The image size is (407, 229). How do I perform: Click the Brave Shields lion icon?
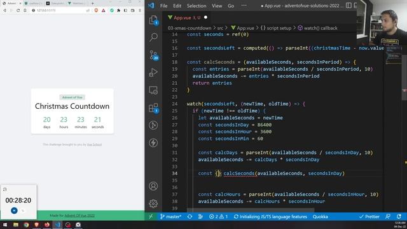point(96,10)
